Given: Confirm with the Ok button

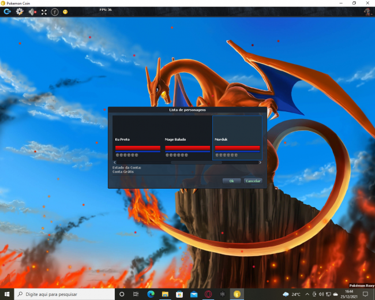Looking at the screenshot, I should pos(231,181).
